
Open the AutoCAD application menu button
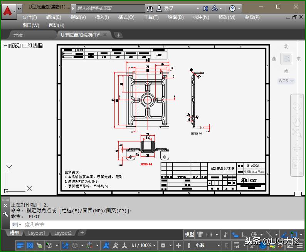[8, 11]
